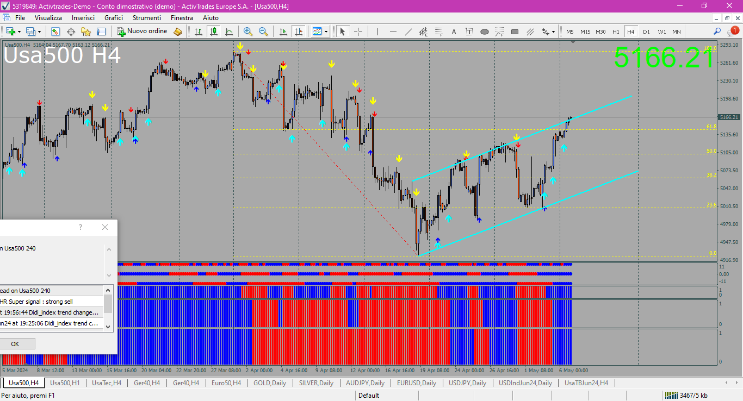The width and height of the screenshot is (743, 401).
Task: Switch to the GOLD,Daily chart tab
Action: 270,383
